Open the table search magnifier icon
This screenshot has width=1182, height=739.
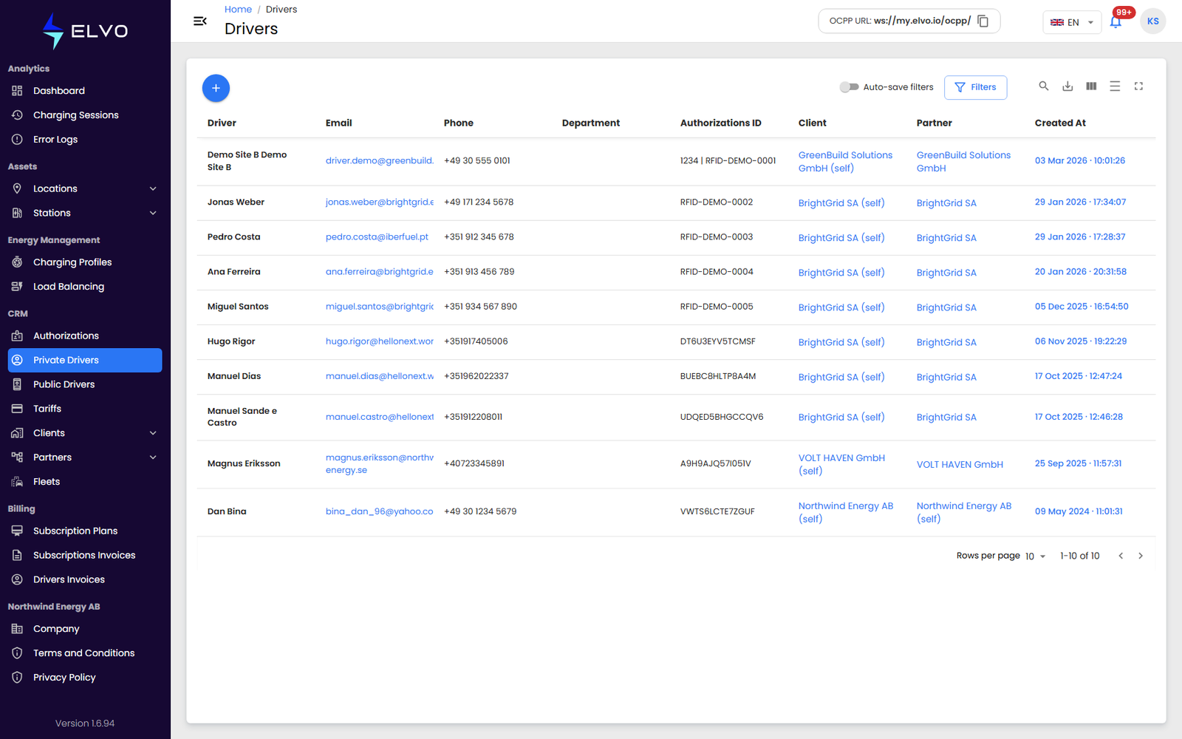(x=1044, y=86)
